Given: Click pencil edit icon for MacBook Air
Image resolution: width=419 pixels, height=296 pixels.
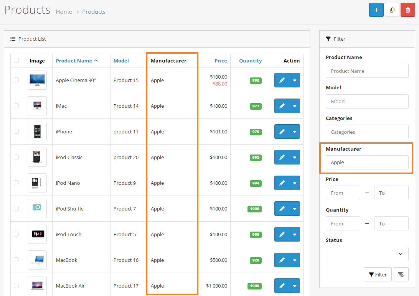Looking at the screenshot, I should tap(282, 286).
